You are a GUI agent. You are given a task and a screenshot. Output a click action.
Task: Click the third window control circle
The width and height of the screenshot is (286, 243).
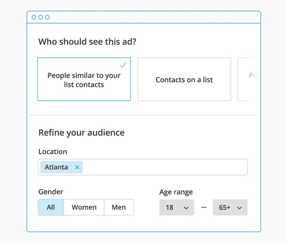pyautogui.click(x=47, y=17)
